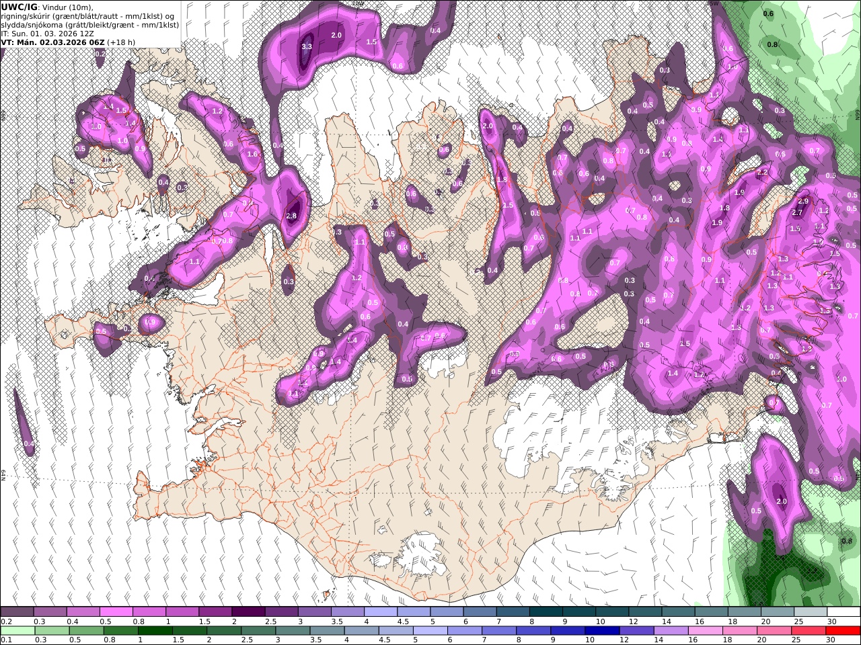Pick lower legend green swatch between 0.5 and 0.8

coord(87,630)
